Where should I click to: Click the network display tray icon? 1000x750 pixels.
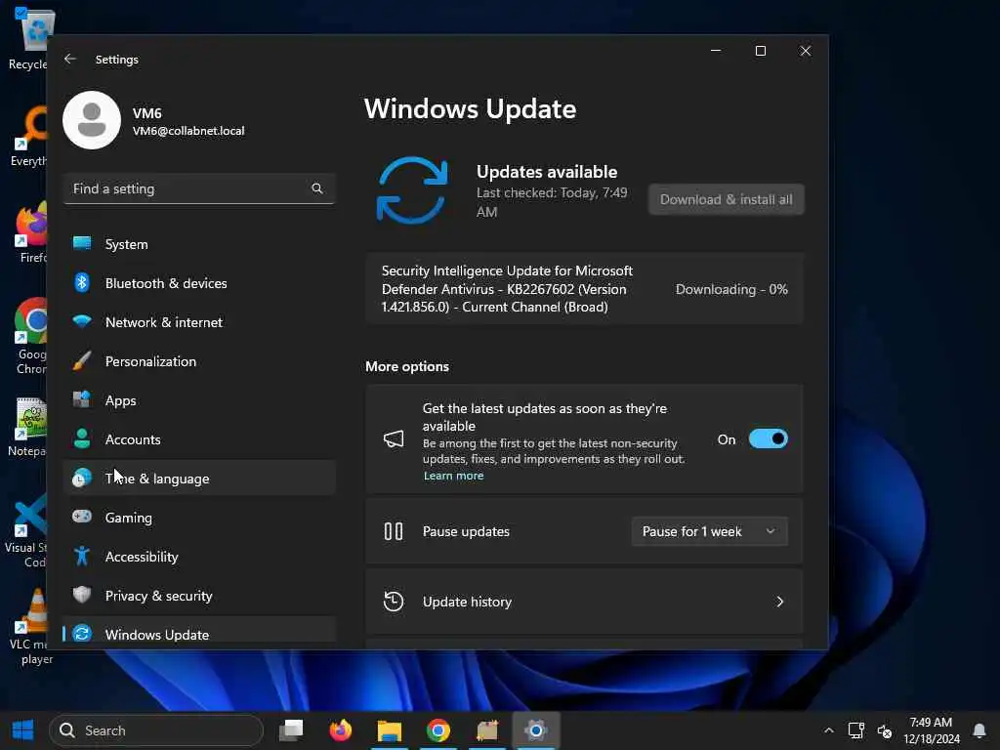[855, 730]
